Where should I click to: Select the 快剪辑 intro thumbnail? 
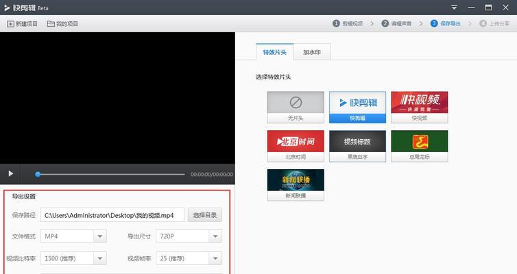point(357,108)
